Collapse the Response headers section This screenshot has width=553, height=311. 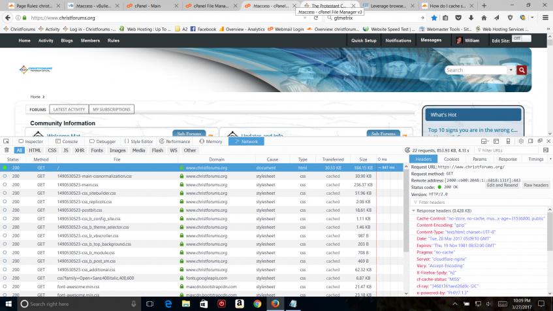[x=413, y=211]
